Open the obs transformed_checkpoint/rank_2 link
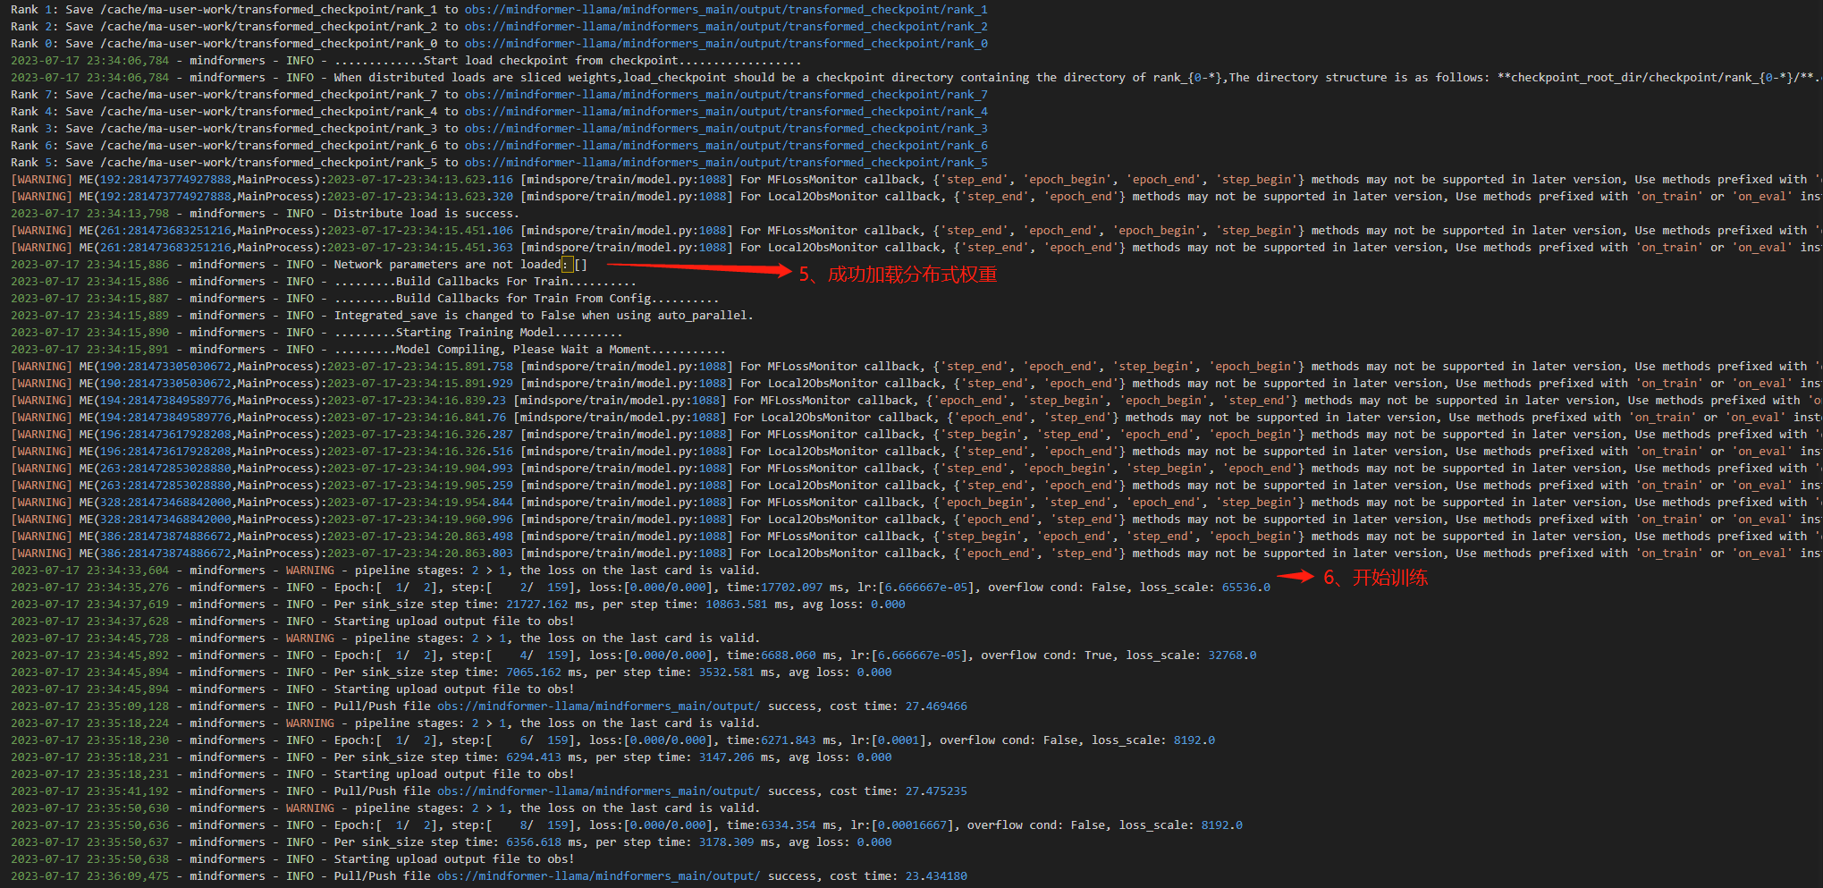The height and width of the screenshot is (888, 1823). click(726, 26)
